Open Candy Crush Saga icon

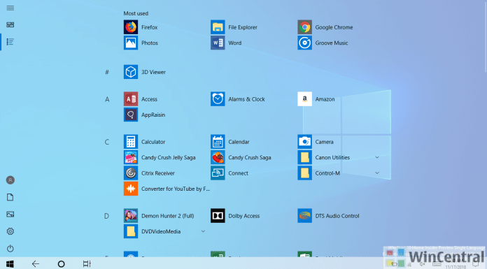point(218,157)
